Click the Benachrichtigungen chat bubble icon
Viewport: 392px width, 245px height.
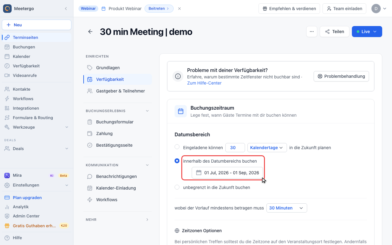pyautogui.click(x=90, y=176)
